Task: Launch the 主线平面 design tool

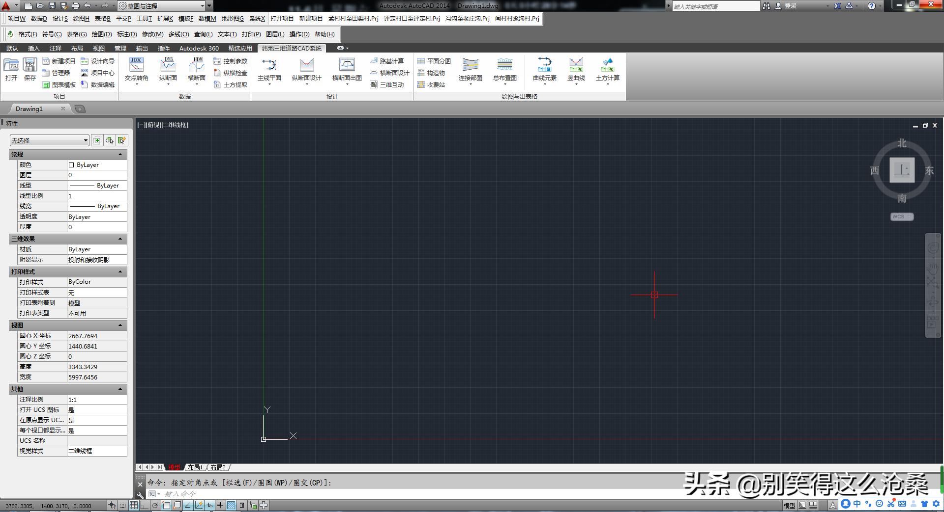Action: pos(269,71)
